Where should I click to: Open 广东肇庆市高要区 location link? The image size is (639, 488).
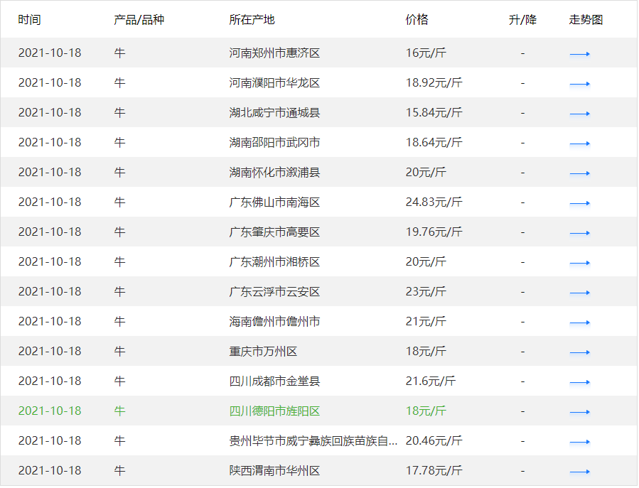click(x=274, y=232)
